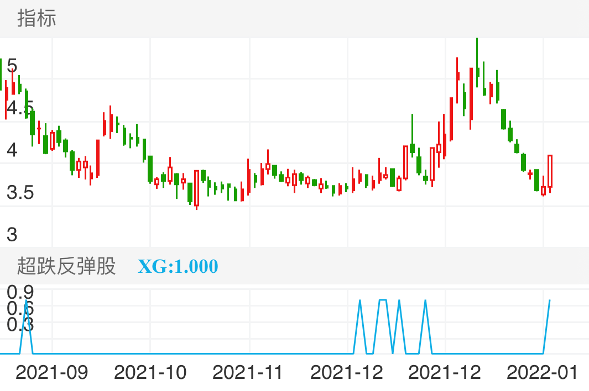Select the flat-topped indicator peak in December
This screenshot has height=391, width=589.
click(x=383, y=300)
